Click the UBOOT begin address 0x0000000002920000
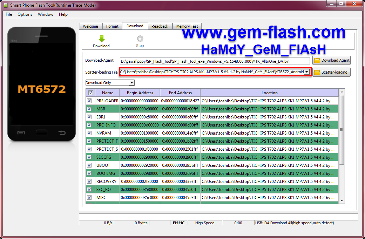The width and height of the screenshot is (365, 239). pos(140,165)
